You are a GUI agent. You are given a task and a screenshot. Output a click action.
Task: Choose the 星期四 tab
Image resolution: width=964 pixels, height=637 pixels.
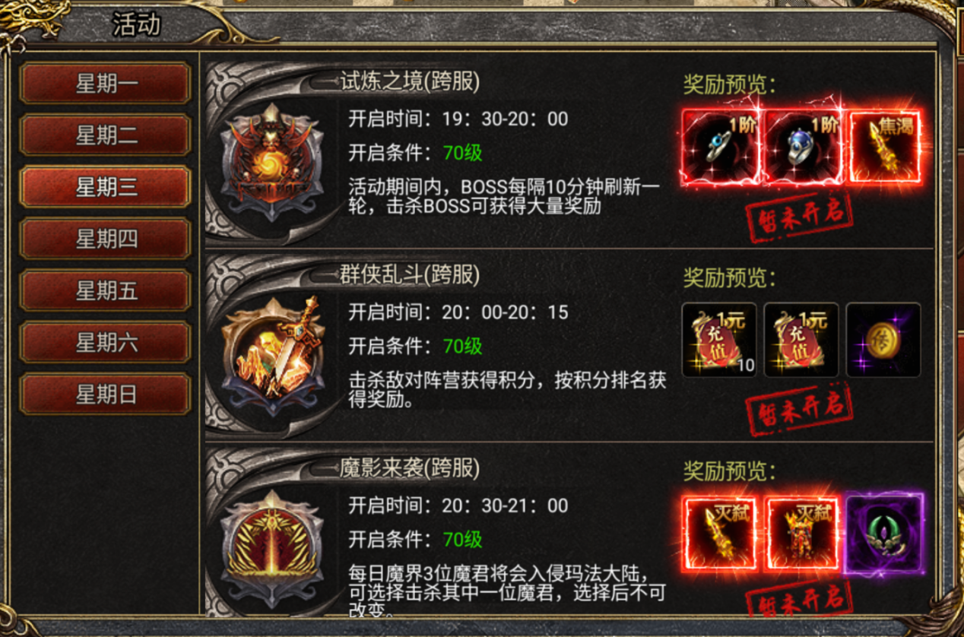(x=106, y=239)
